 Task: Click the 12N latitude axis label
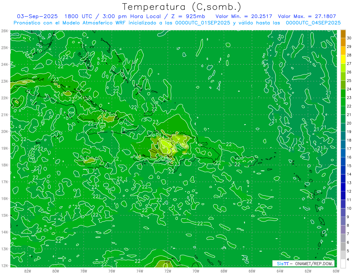[x=4, y=266]
